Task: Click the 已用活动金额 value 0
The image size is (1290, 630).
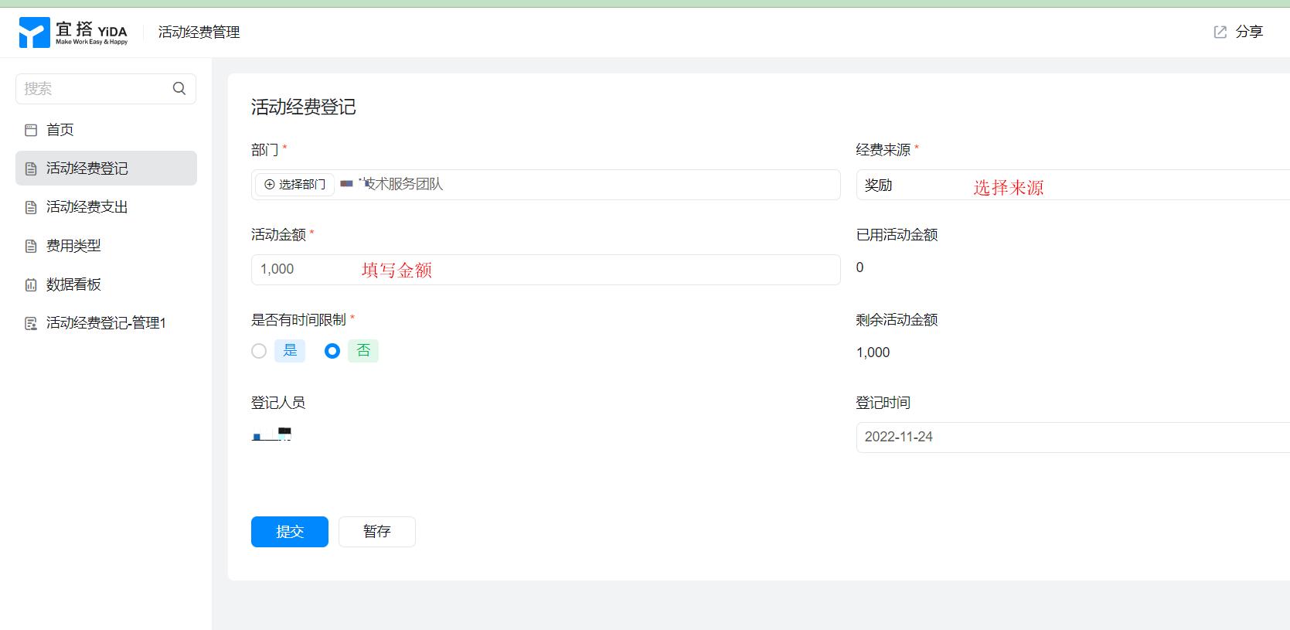Action: (x=860, y=267)
